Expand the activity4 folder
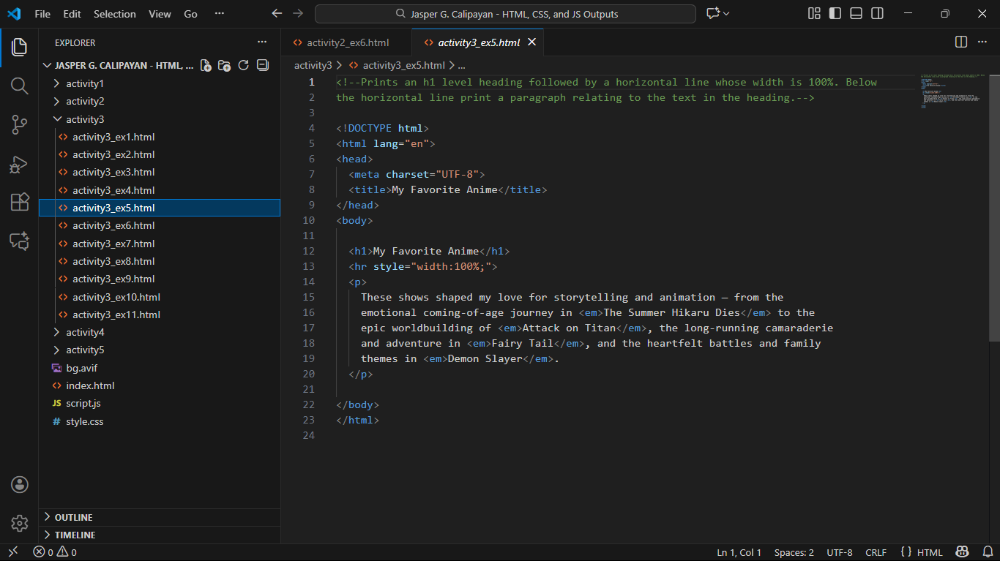Image resolution: width=1000 pixels, height=561 pixels. tap(85, 332)
